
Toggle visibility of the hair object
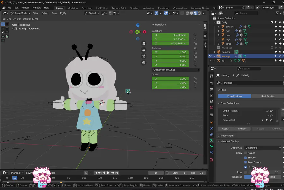coord(280,31)
